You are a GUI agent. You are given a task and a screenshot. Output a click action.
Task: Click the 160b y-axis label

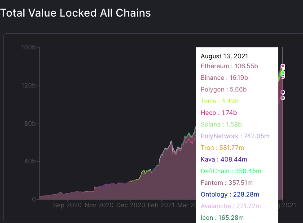[x=28, y=47]
